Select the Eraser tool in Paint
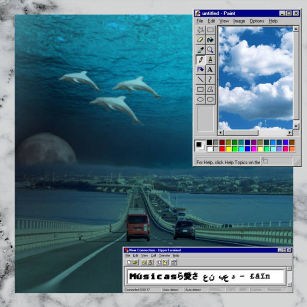307x307 pixels. [200, 40]
